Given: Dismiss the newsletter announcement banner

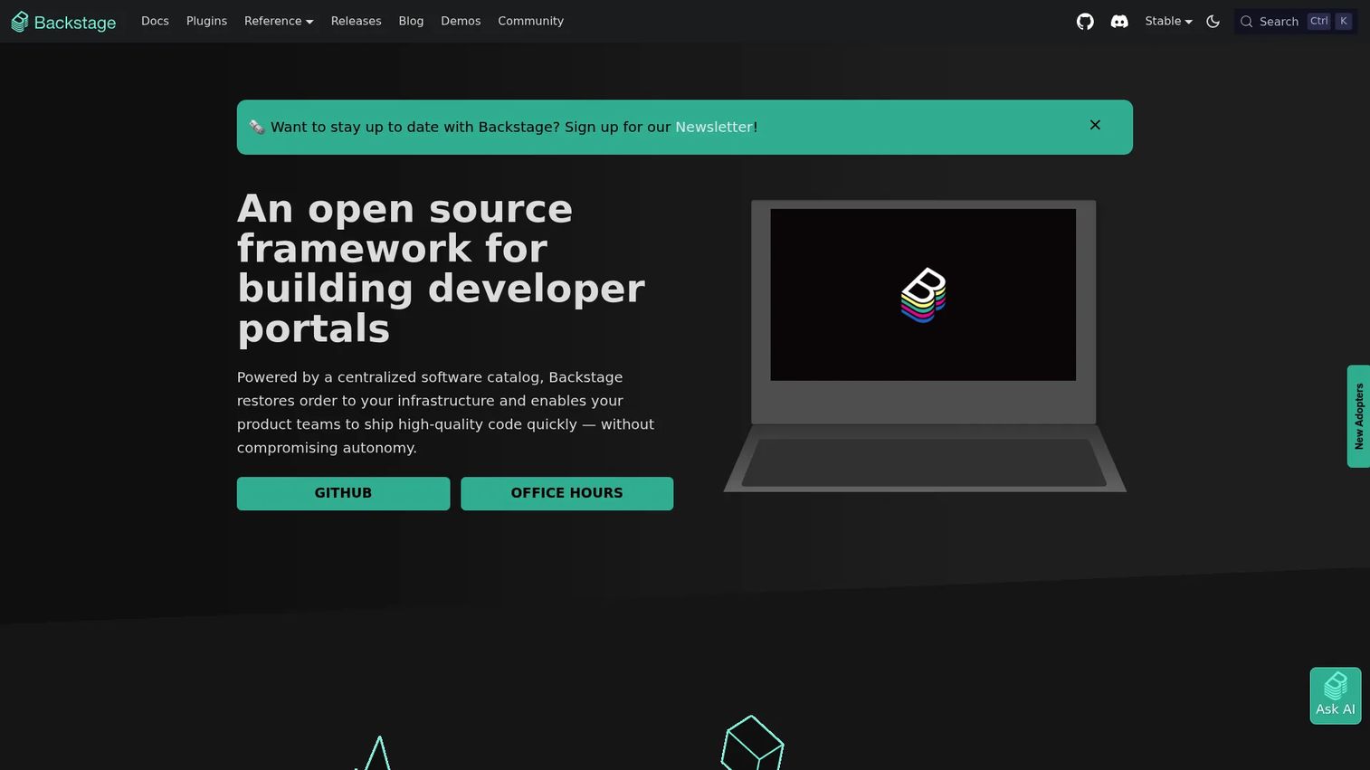Looking at the screenshot, I should [1095, 125].
